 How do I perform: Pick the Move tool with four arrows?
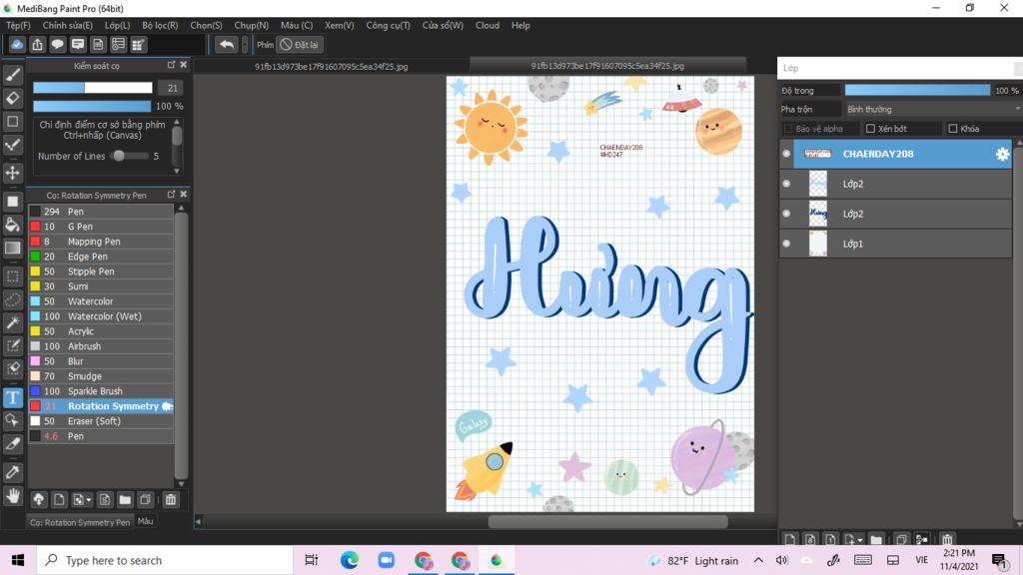click(x=12, y=173)
